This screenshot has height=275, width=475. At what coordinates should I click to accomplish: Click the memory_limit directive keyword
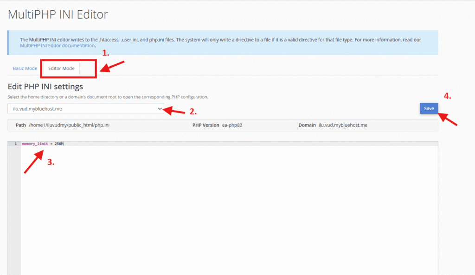[35, 144]
